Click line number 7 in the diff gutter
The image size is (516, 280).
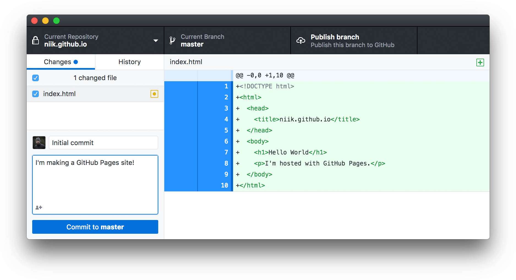(226, 152)
